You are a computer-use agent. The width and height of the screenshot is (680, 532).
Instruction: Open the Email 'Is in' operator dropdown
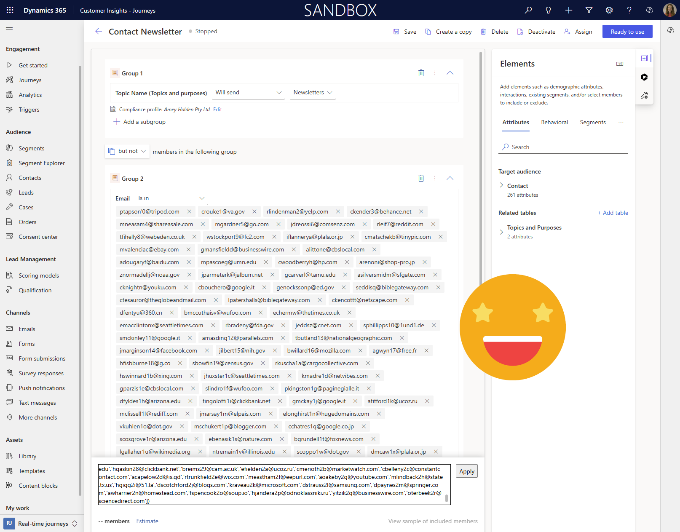tap(171, 198)
